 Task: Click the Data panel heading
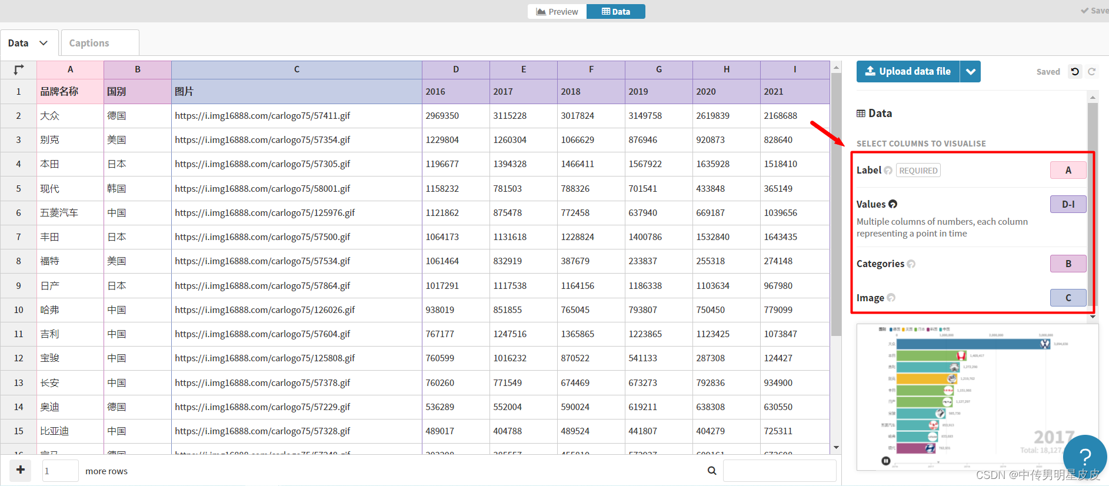pyautogui.click(x=874, y=114)
